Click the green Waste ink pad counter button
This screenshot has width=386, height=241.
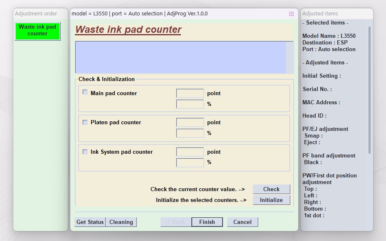37,31
